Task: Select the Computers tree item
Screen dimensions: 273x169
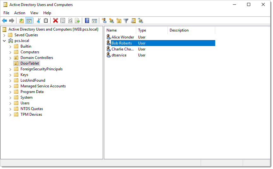Action: 30,52
